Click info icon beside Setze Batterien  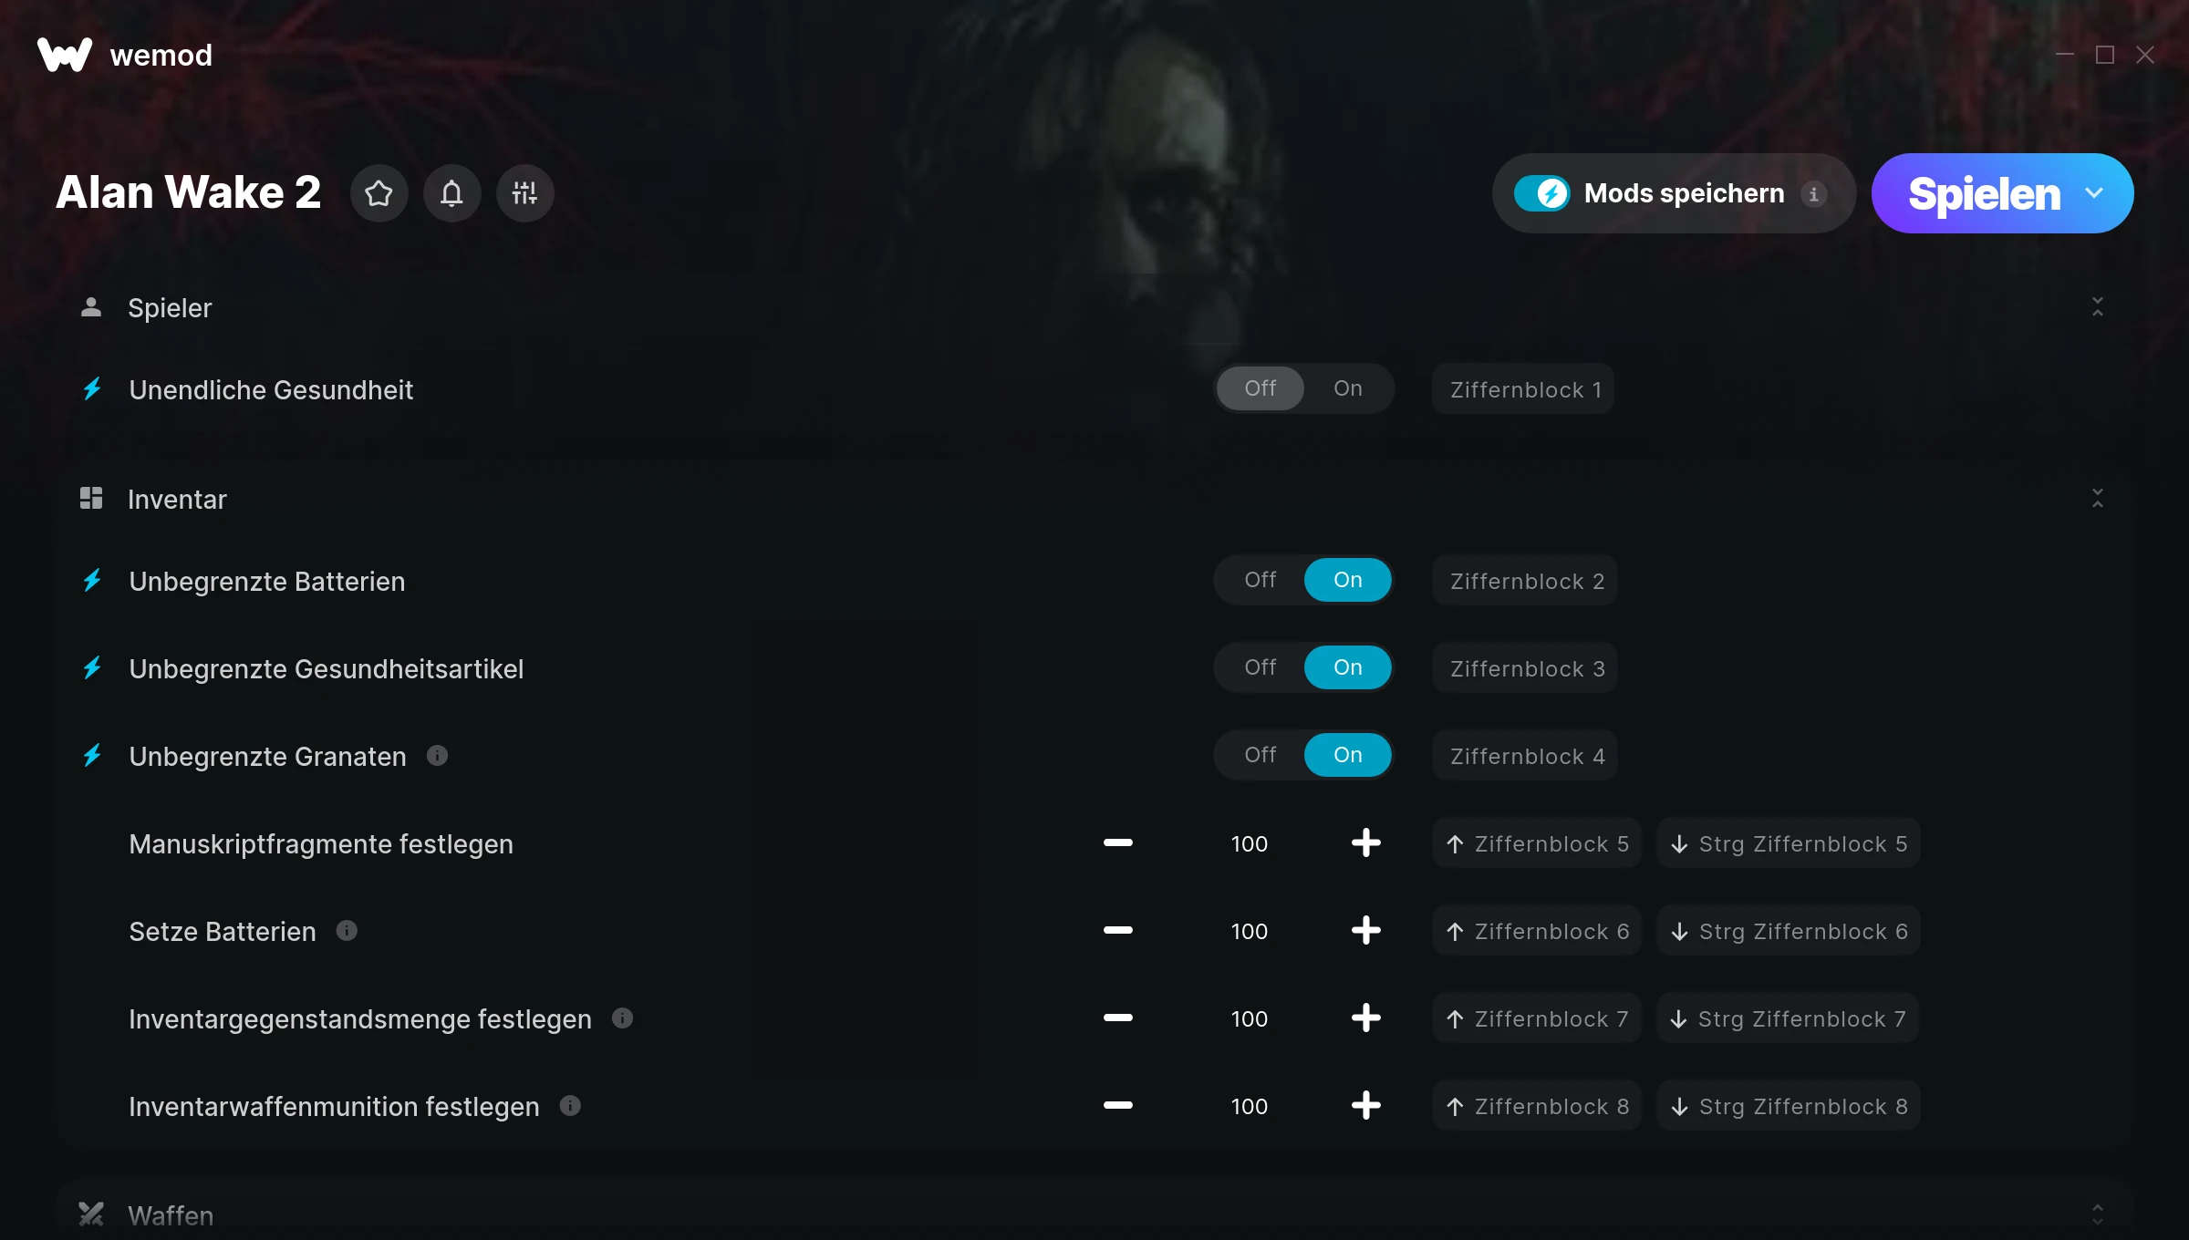[347, 931]
